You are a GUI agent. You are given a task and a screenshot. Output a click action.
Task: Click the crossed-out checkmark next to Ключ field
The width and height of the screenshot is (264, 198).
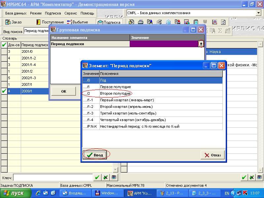click(x=105, y=178)
